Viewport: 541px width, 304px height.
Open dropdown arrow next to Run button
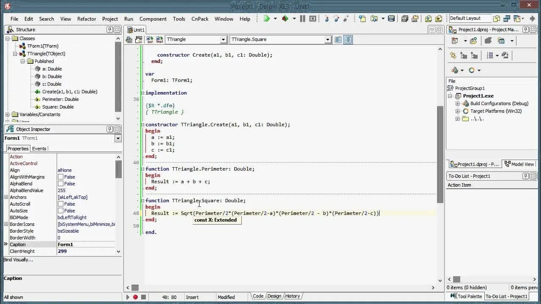[275, 19]
